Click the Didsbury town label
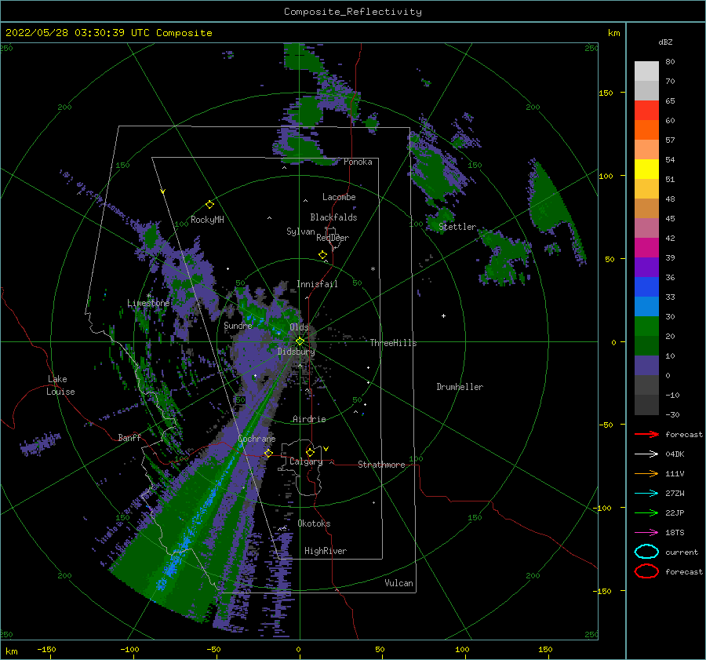The image size is (706, 660). (x=296, y=352)
